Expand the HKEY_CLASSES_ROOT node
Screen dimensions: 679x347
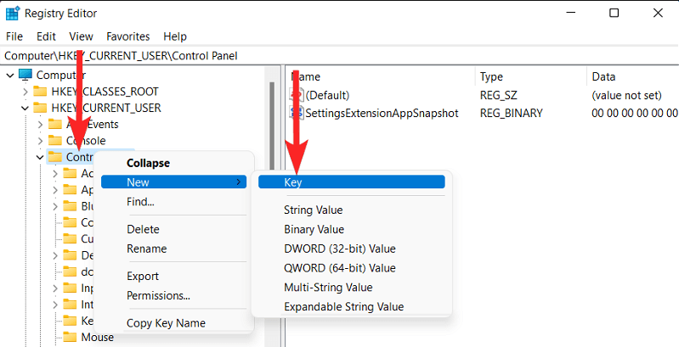24,92
